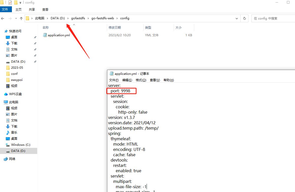Click the 桌面 pin icon
Viewport: 295px width, 192px height.
(x=35, y=37)
